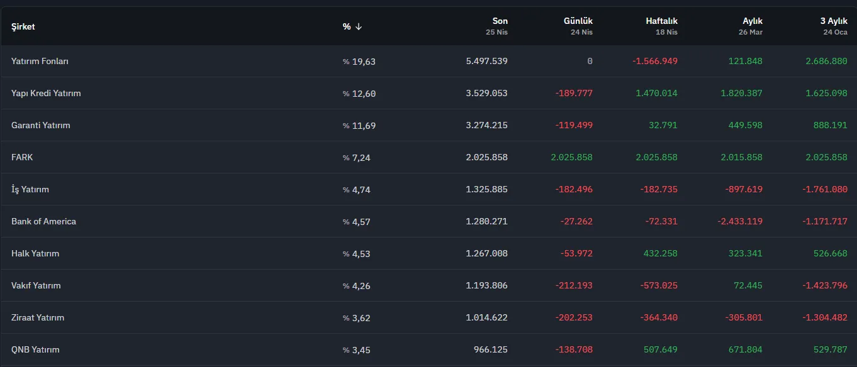Open İş Yatırım details
Image resolution: width=857 pixels, height=367 pixels.
click(x=30, y=189)
